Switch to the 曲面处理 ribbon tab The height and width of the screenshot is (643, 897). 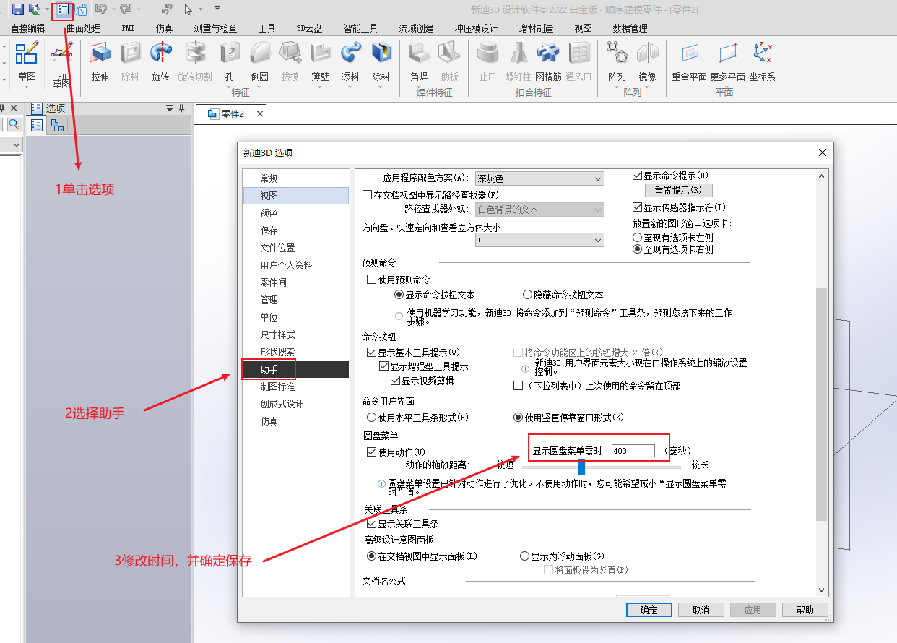(x=84, y=28)
